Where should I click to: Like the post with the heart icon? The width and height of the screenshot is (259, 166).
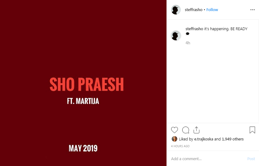tap(175, 130)
